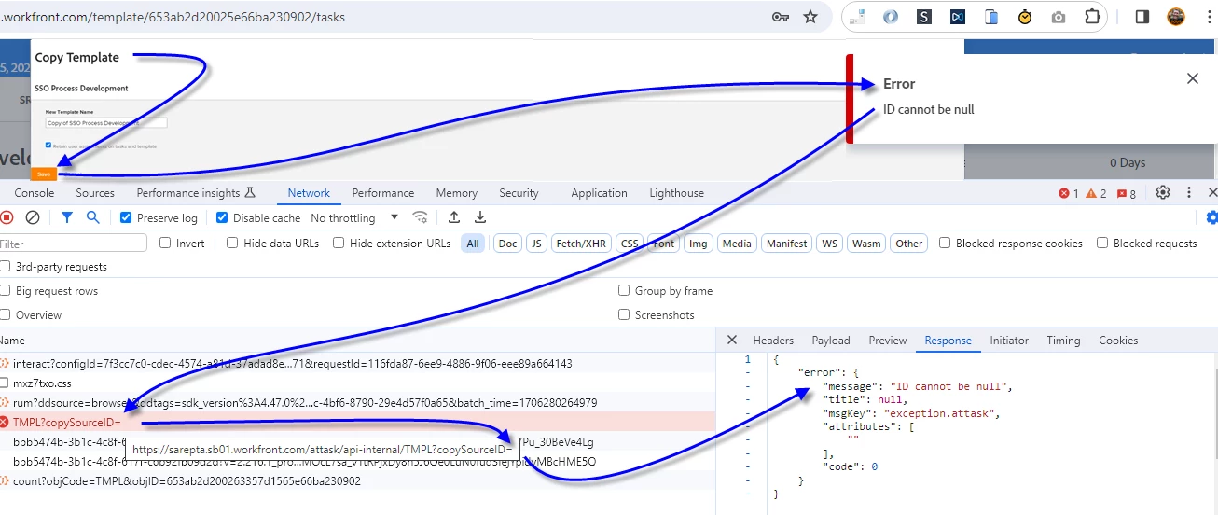Click the orange warnings count badge
Screen dimensions: 1218x515
coord(1096,193)
